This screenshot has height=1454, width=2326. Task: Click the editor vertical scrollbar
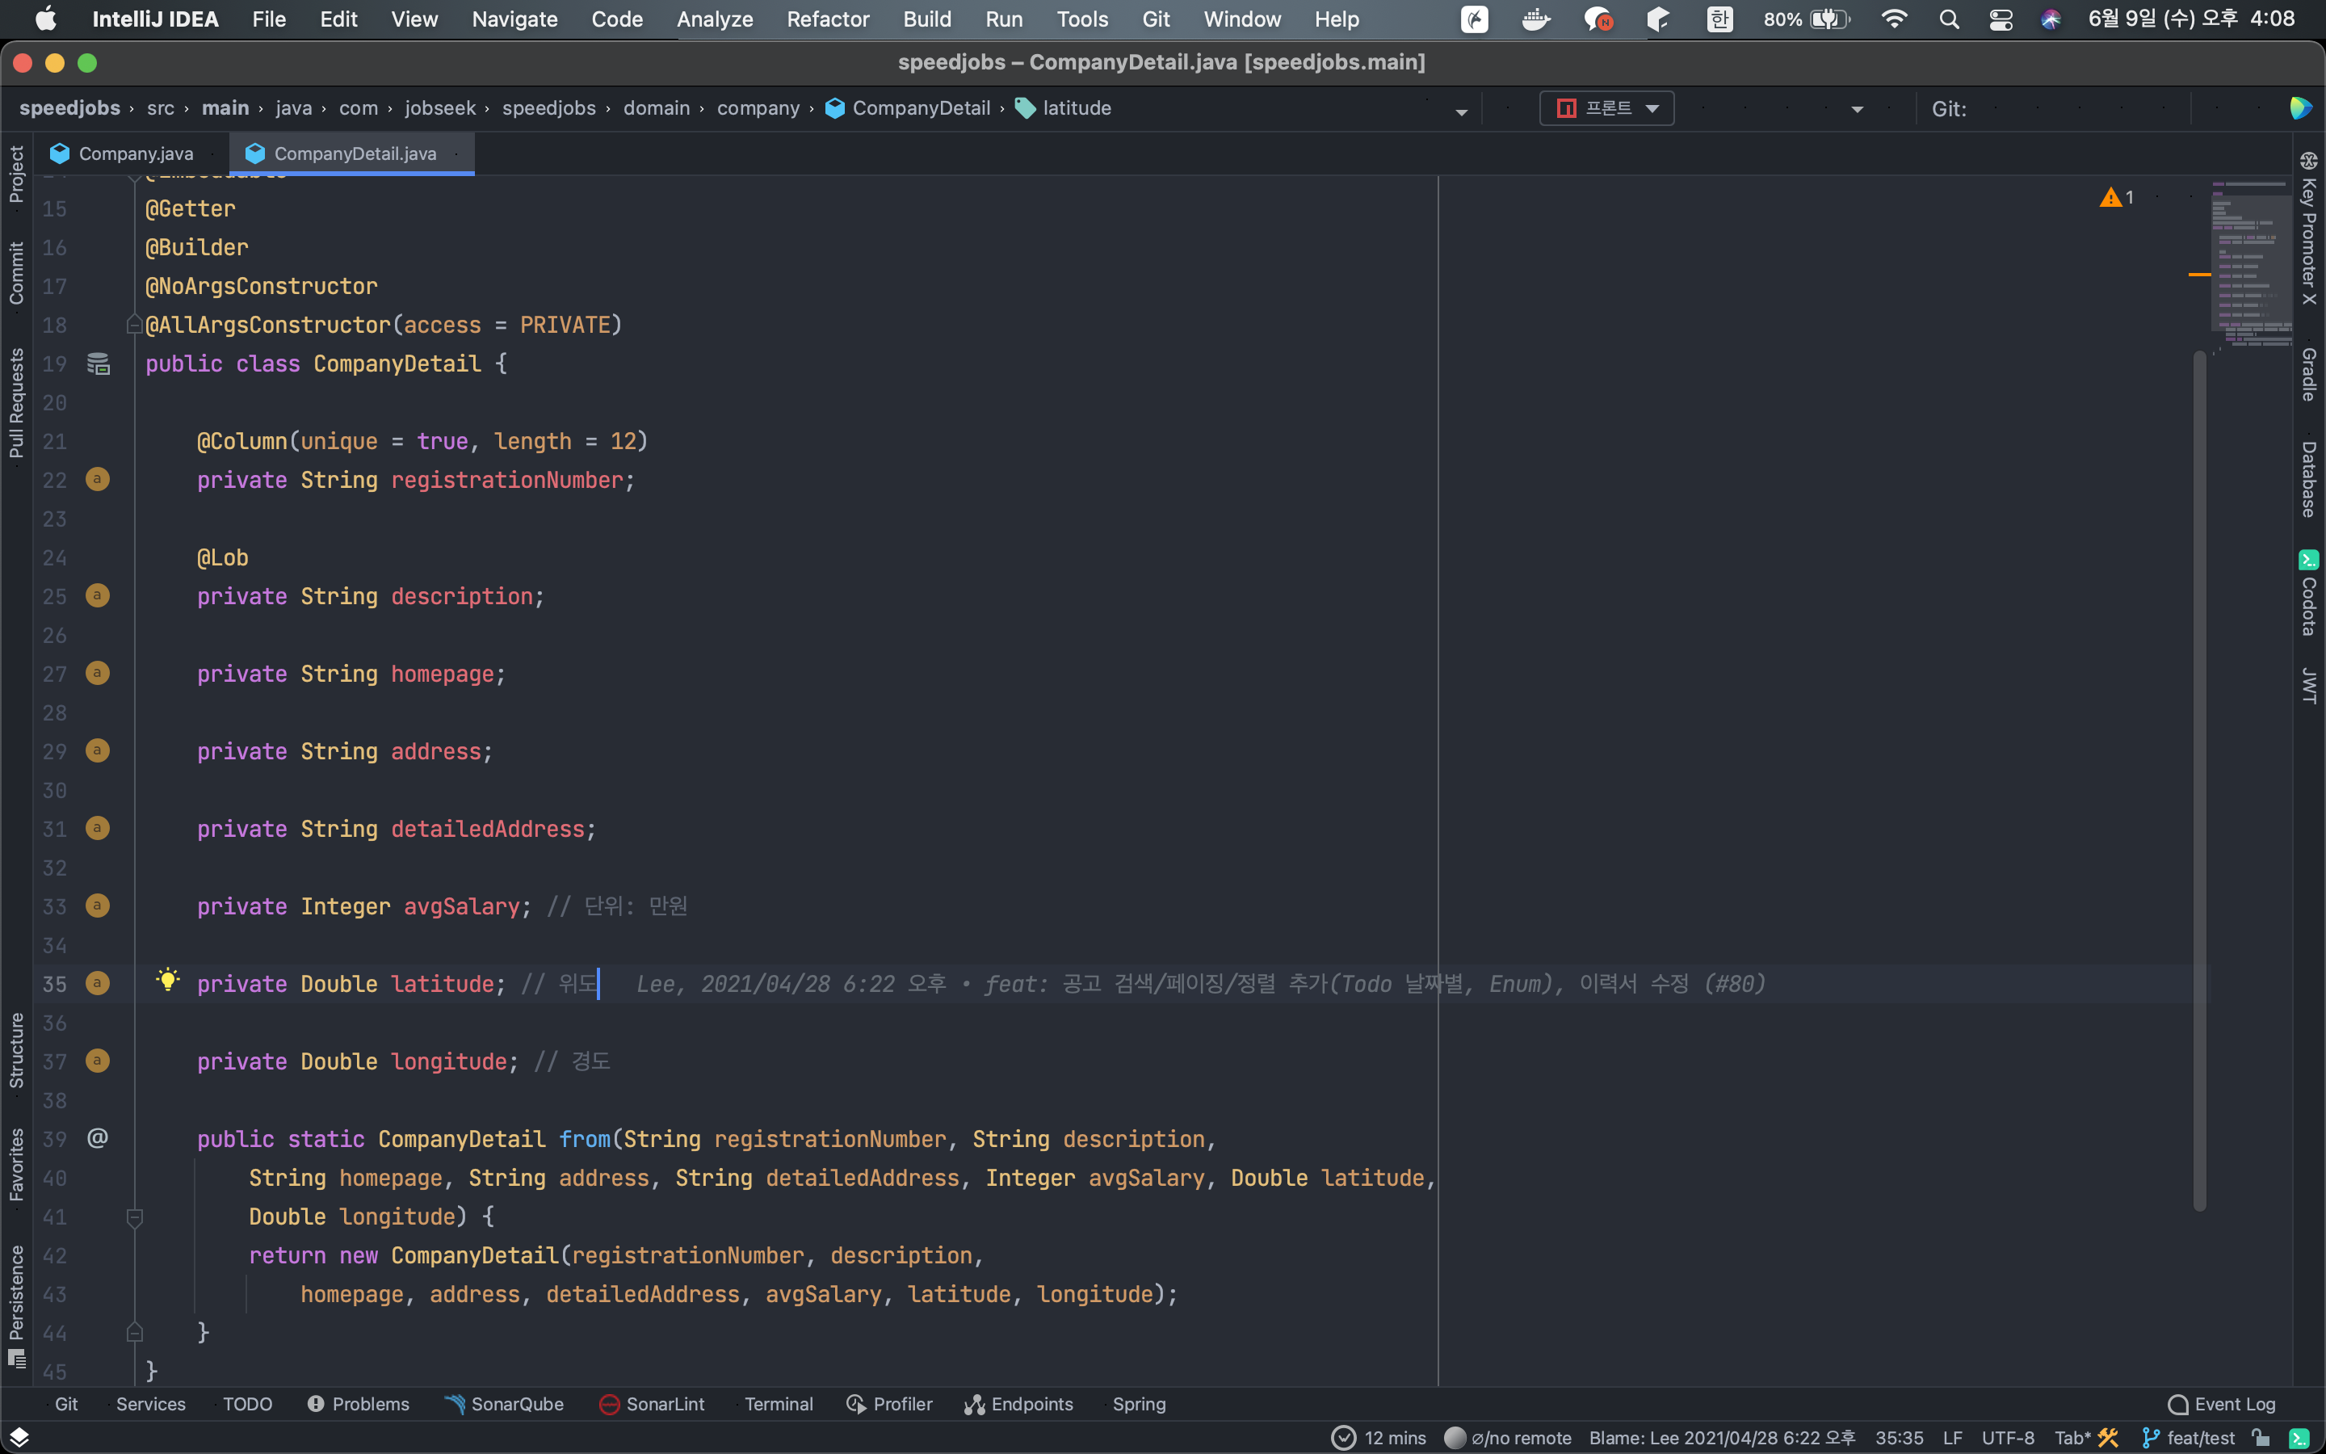pyautogui.click(x=2199, y=779)
